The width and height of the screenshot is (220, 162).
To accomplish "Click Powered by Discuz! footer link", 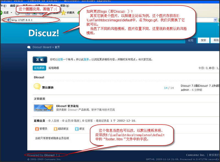I will (43, 155).
